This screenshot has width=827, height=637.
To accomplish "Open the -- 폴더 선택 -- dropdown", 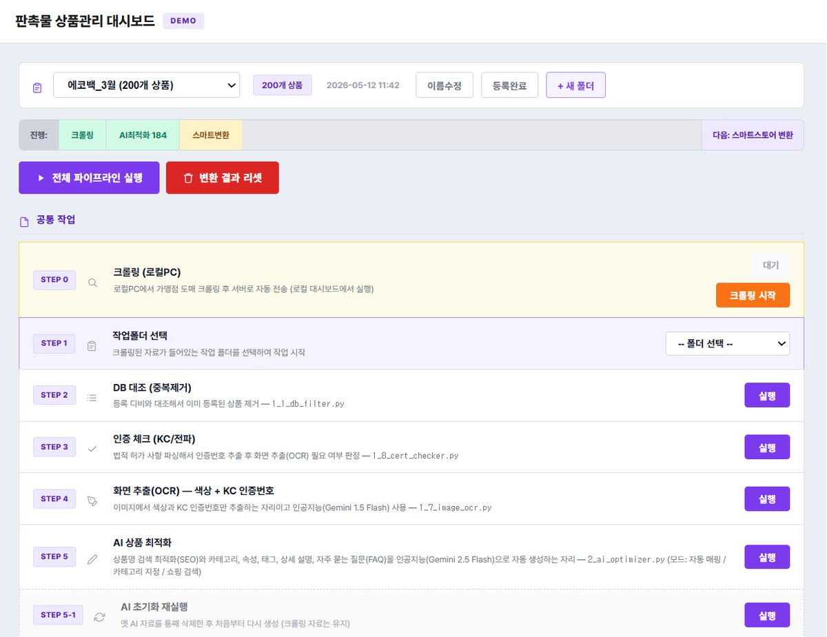I will [728, 343].
